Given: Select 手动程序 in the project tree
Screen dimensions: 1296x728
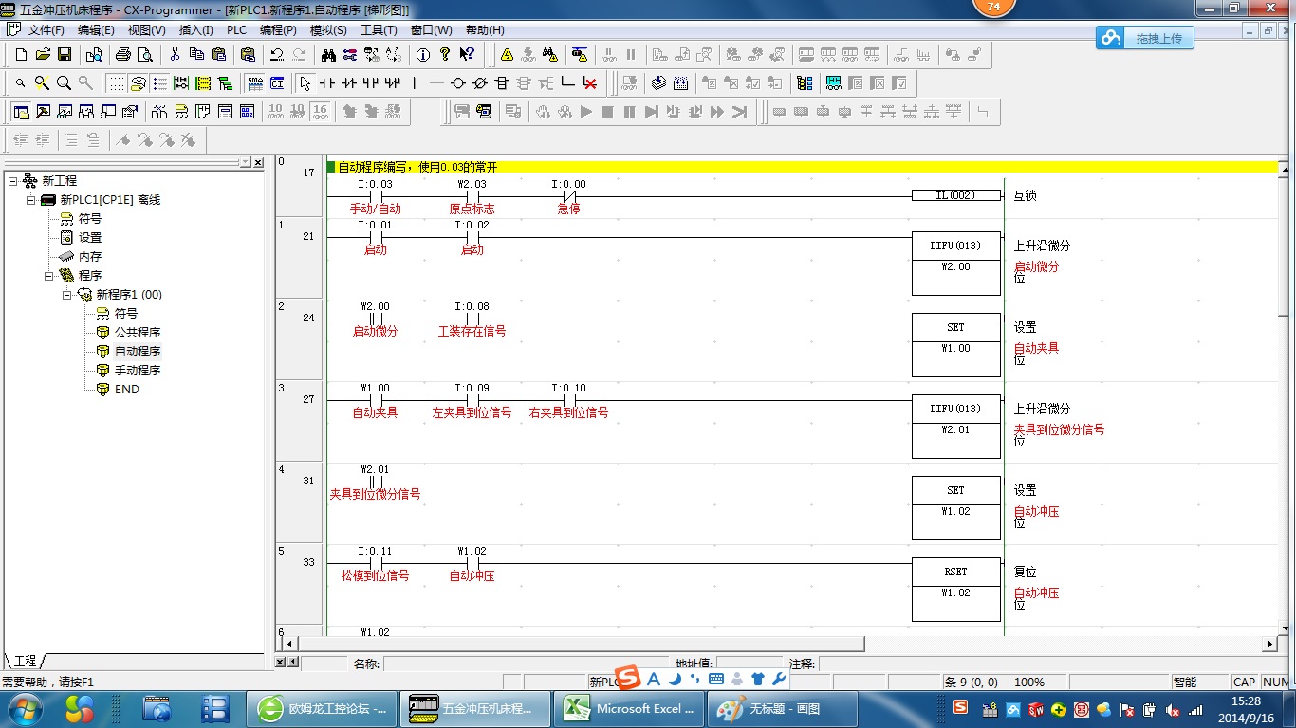Looking at the screenshot, I should (138, 370).
